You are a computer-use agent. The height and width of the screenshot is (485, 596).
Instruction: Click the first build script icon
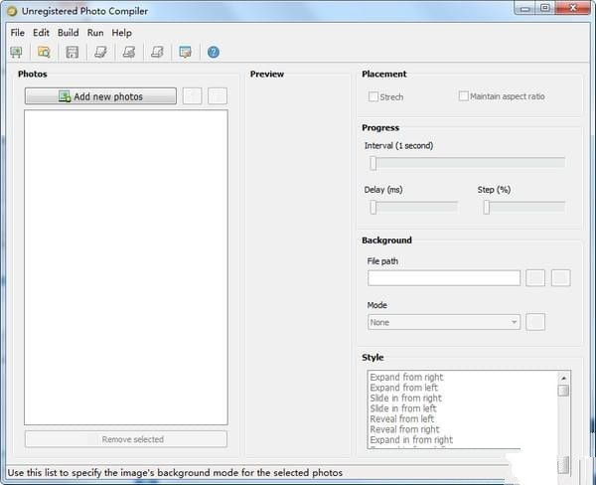(100, 53)
